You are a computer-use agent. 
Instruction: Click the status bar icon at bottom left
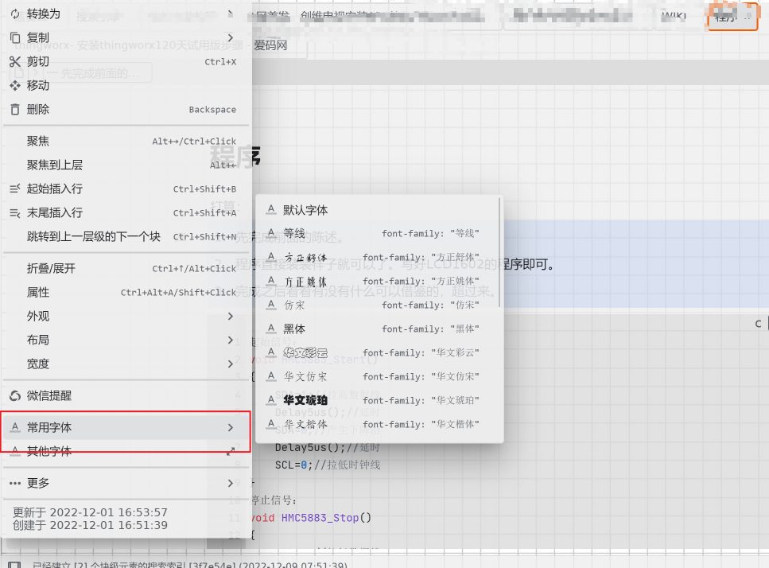(14, 565)
